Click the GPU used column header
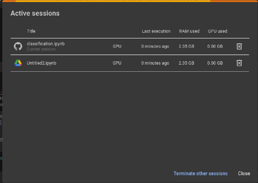 click(x=217, y=31)
